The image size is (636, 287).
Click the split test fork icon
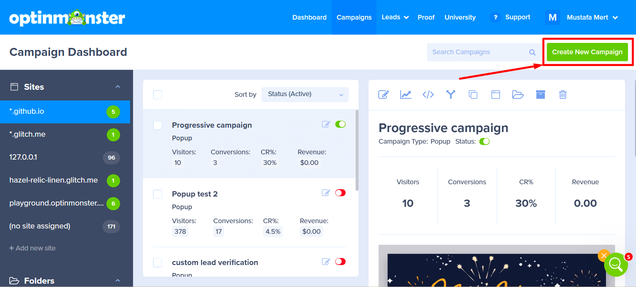[x=451, y=95]
